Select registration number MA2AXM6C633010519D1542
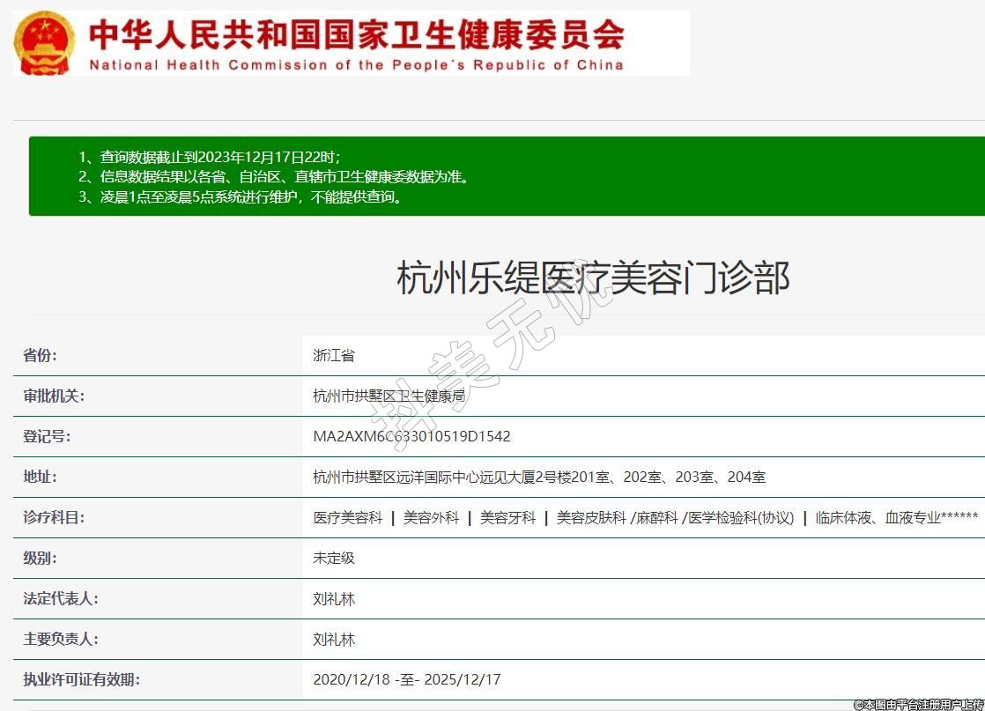This screenshot has width=985, height=711. [411, 436]
